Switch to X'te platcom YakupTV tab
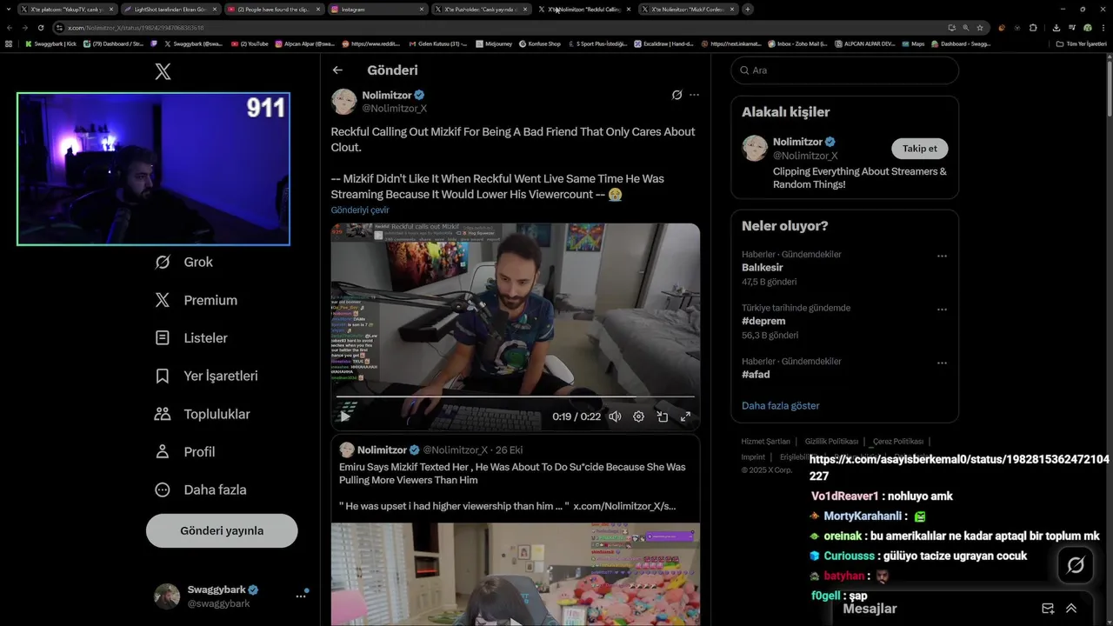 pos(67,9)
